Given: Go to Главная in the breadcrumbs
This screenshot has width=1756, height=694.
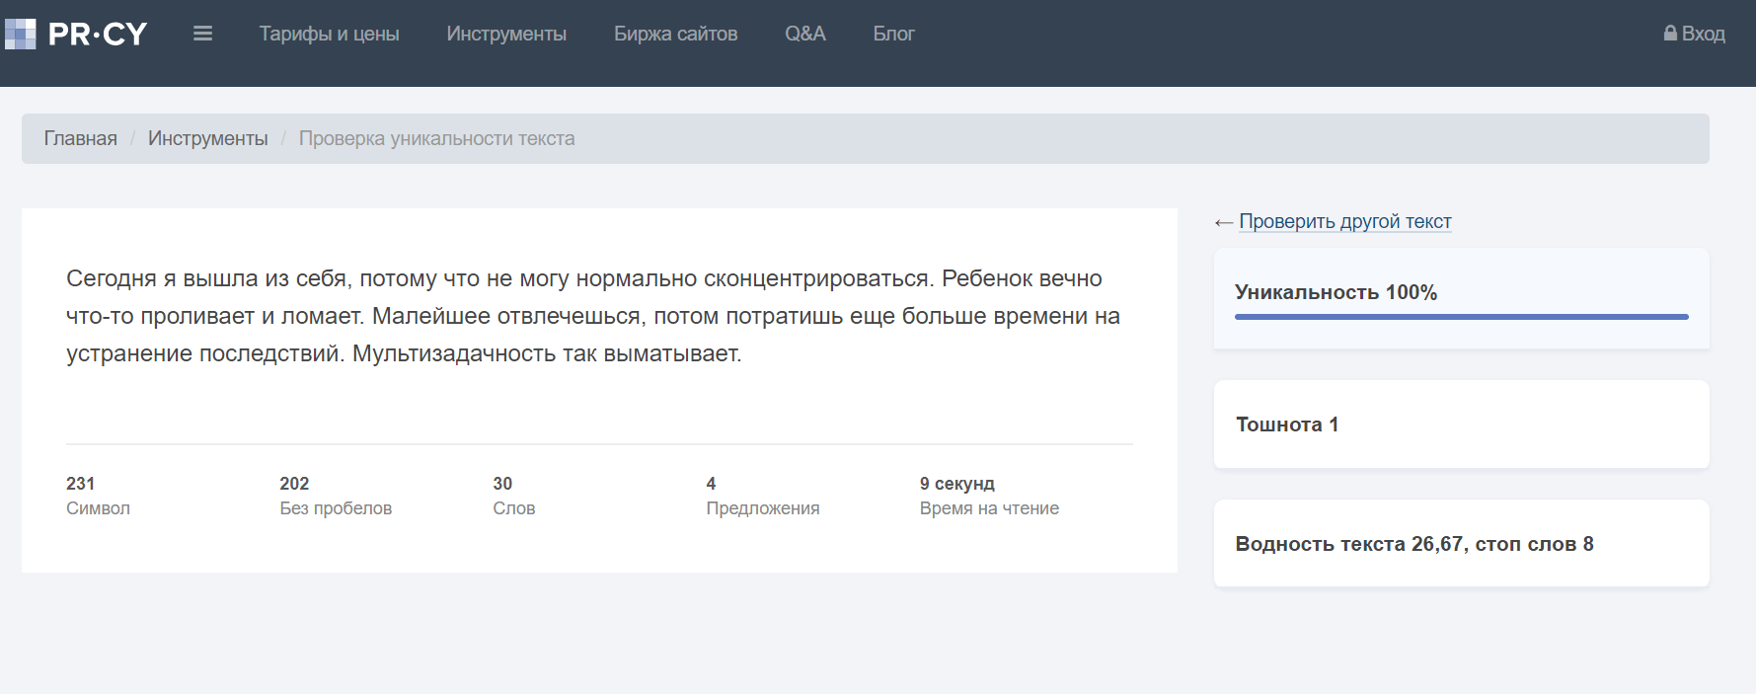Looking at the screenshot, I should point(80,138).
